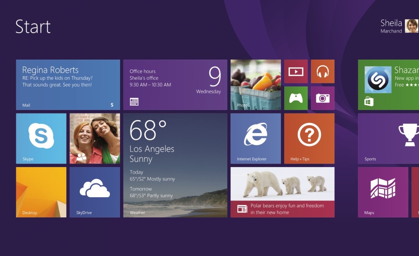Image resolution: width=419 pixels, height=256 pixels.
Task: Open the Store tile featuring Shazam
Action: click(388, 85)
